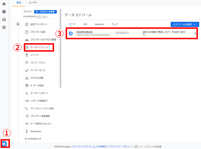Open the Explore icon in left rail
Screen dimensions: 201x149
4,19
